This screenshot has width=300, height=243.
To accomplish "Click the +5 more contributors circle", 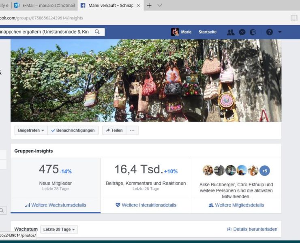I will [265, 171].
